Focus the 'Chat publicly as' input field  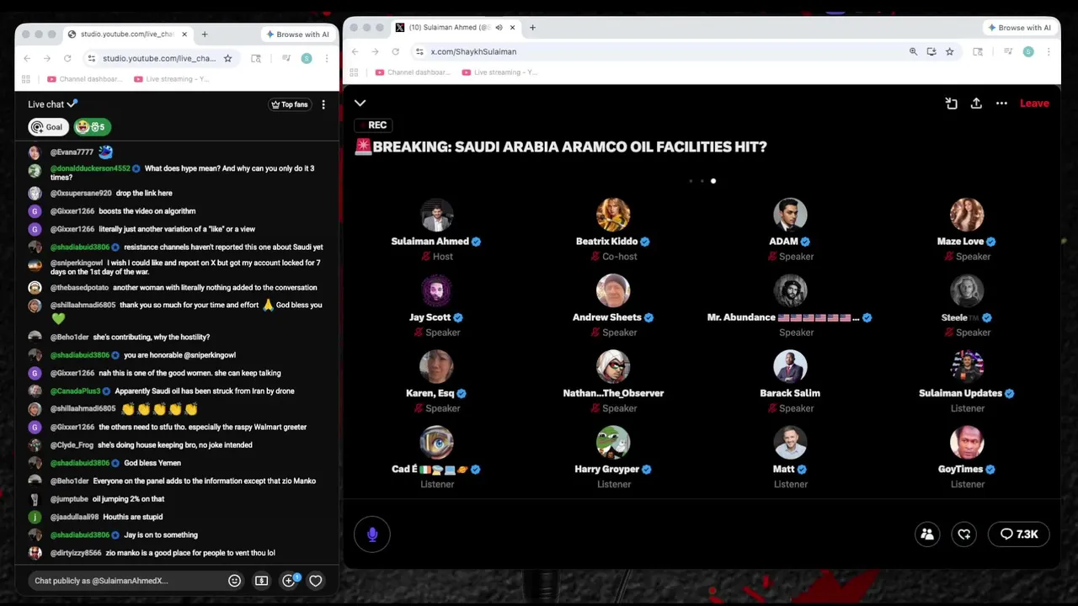pos(126,581)
